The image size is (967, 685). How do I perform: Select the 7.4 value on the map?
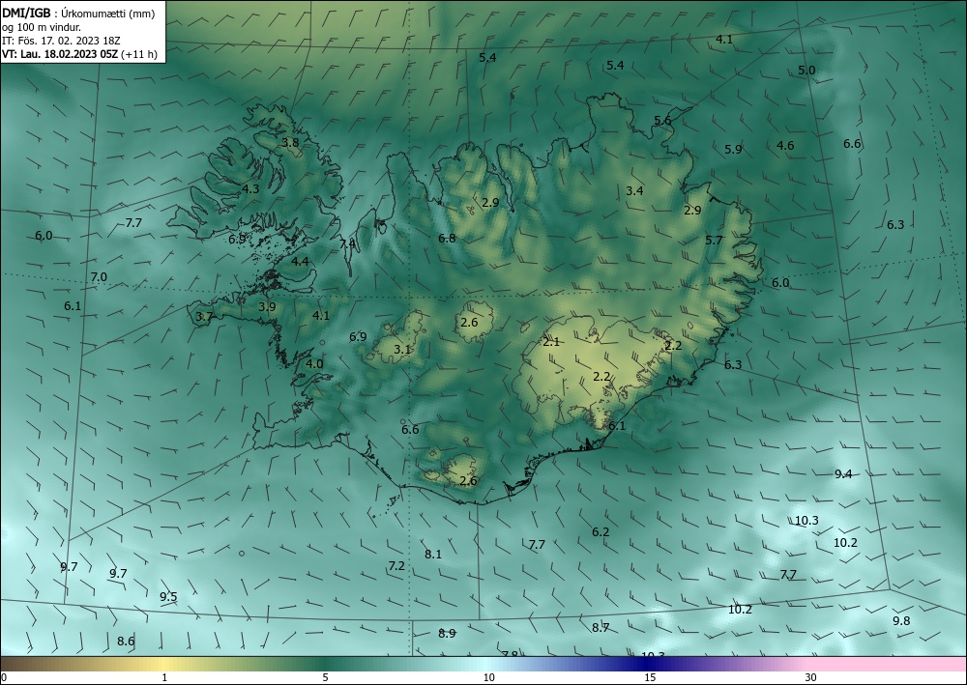click(347, 243)
